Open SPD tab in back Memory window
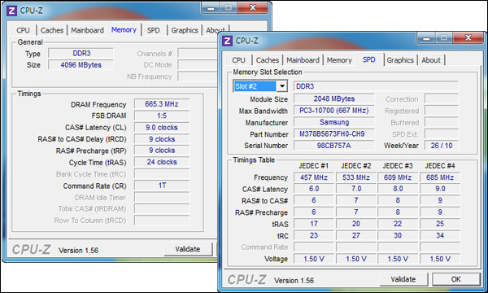488x293 pixels. [154, 30]
